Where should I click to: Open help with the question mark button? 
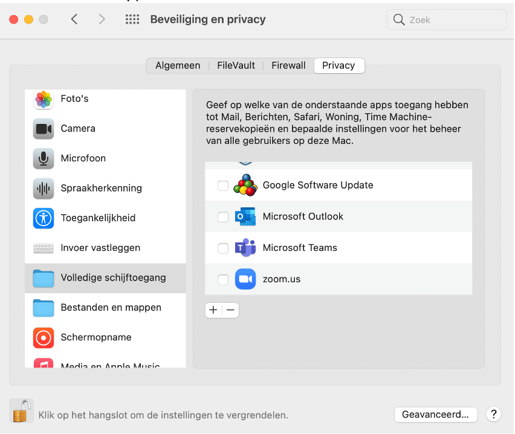[494, 414]
